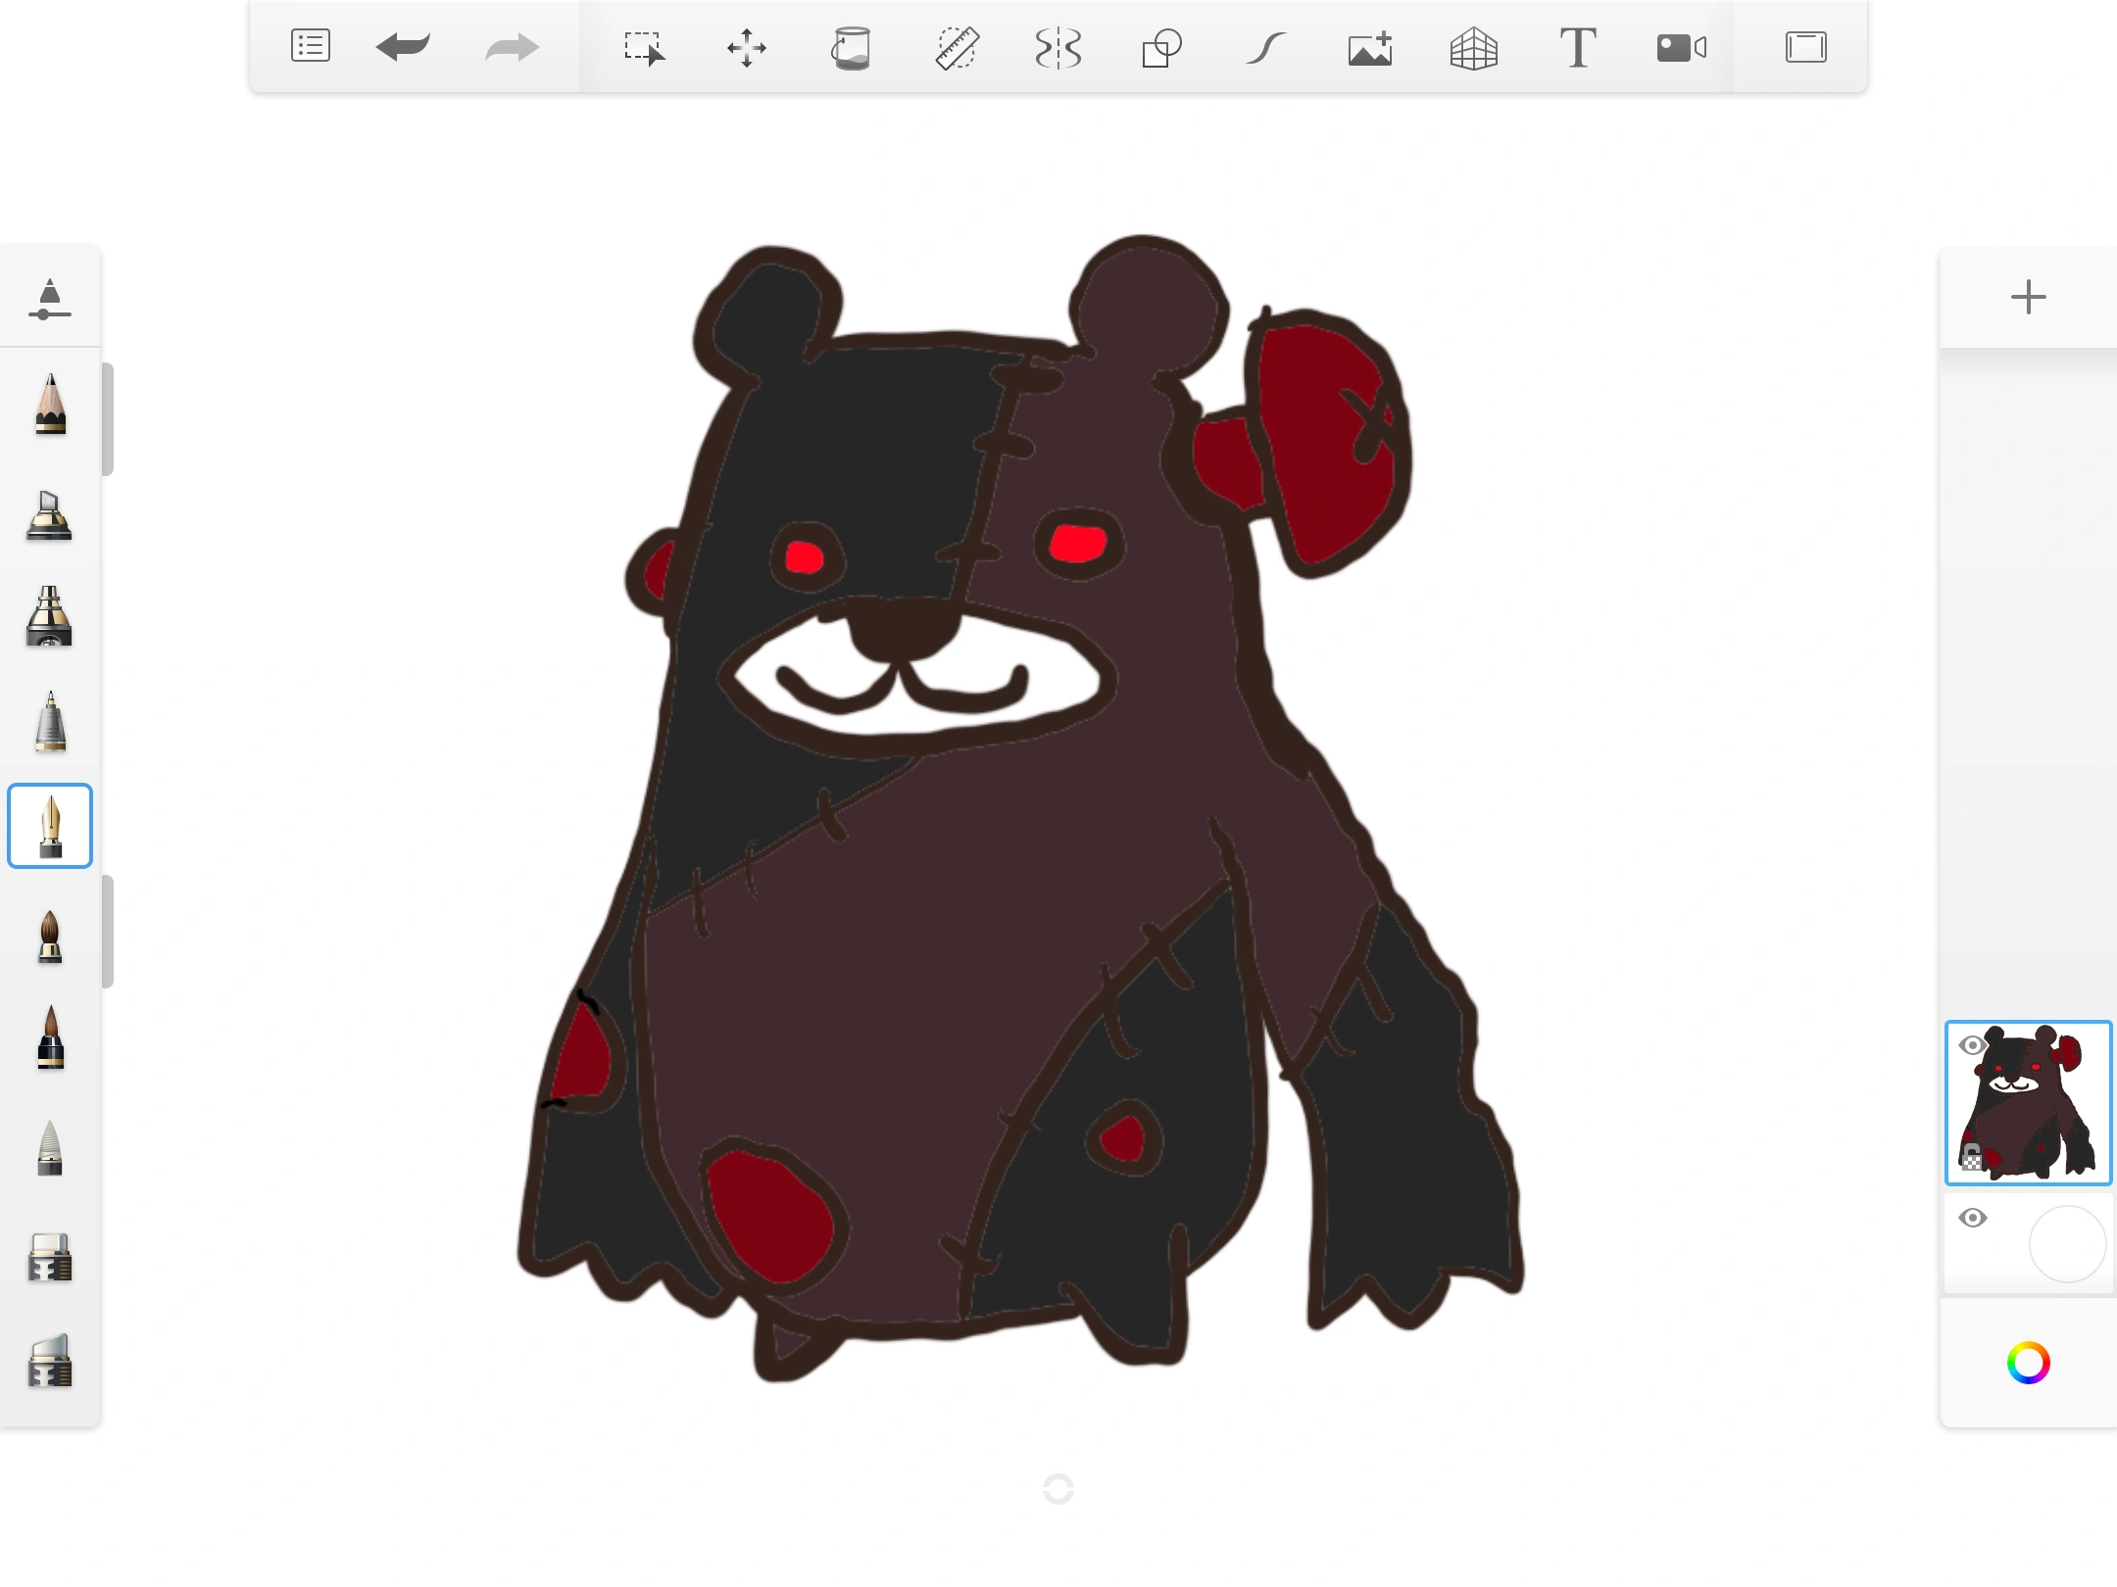Open the Fill bucket tool
This screenshot has height=1587, width=2117.
(x=851, y=46)
